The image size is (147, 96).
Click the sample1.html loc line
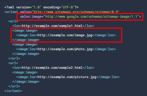[53, 26]
